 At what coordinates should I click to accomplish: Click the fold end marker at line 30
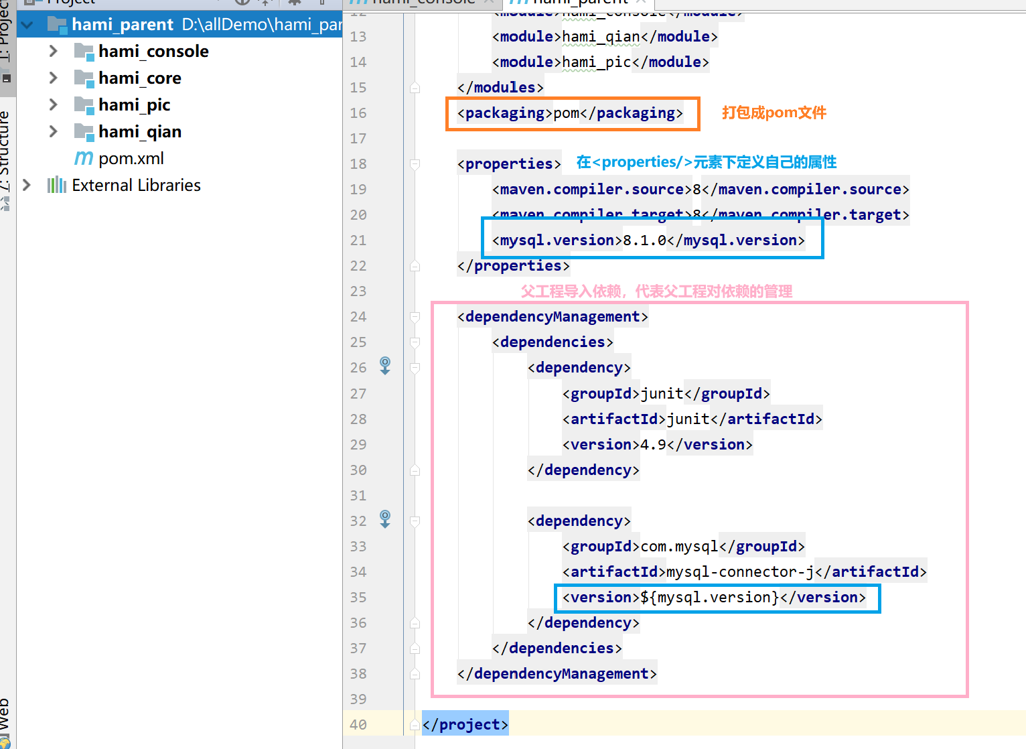coord(415,470)
